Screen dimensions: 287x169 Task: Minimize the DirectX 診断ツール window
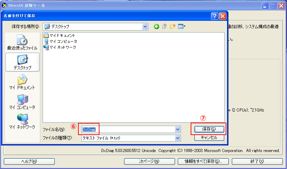[265, 6]
